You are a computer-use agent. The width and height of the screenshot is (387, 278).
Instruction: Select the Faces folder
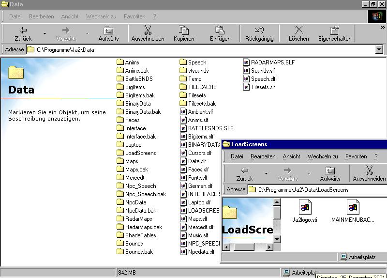(x=128, y=120)
